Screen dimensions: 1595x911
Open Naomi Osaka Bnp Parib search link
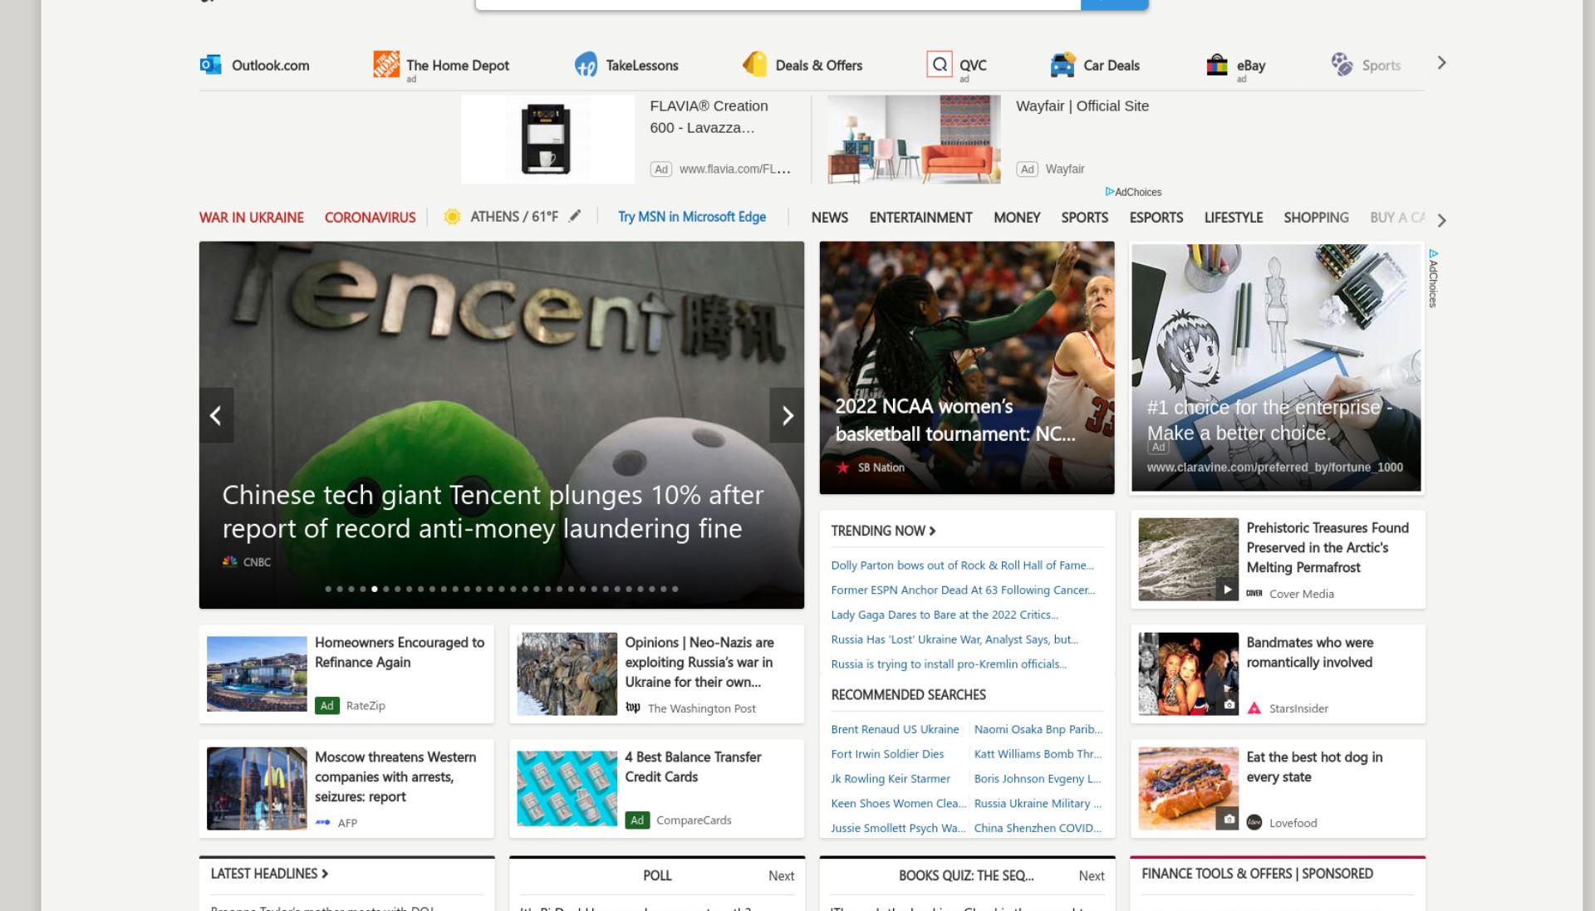click(x=1038, y=729)
